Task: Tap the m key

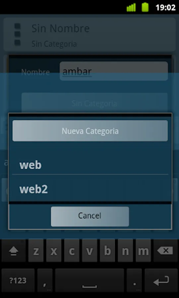Action: tap(143, 251)
